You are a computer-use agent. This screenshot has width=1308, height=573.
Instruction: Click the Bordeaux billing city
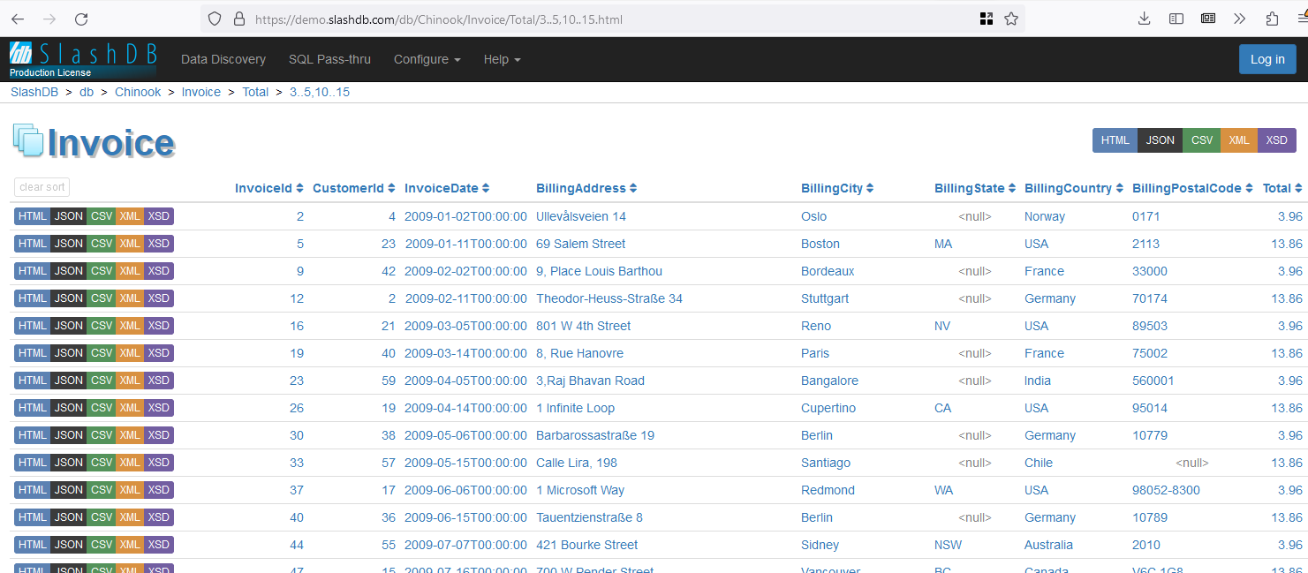[828, 271]
